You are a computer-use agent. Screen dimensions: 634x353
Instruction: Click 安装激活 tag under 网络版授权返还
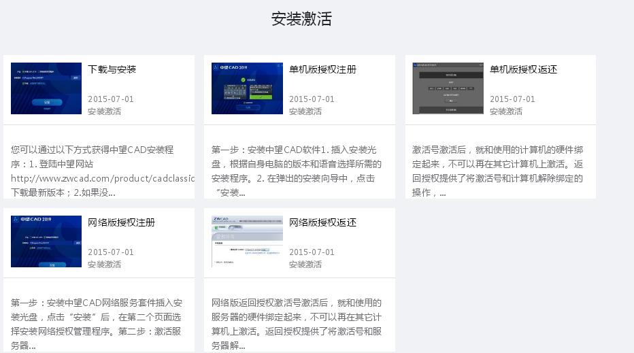coord(305,264)
